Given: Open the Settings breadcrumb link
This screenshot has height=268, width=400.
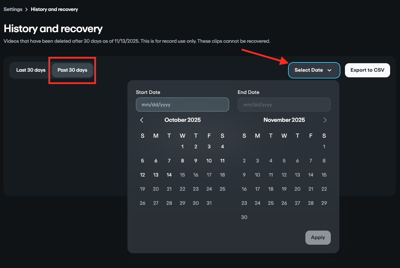Looking at the screenshot, I should (13, 9).
